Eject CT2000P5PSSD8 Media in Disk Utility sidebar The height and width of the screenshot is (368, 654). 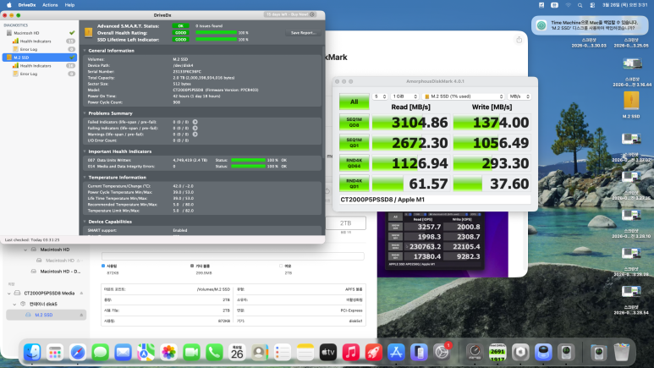click(x=81, y=294)
